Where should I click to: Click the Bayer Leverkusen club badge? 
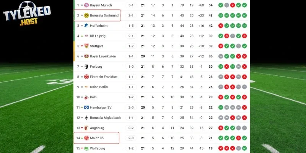click(86, 56)
